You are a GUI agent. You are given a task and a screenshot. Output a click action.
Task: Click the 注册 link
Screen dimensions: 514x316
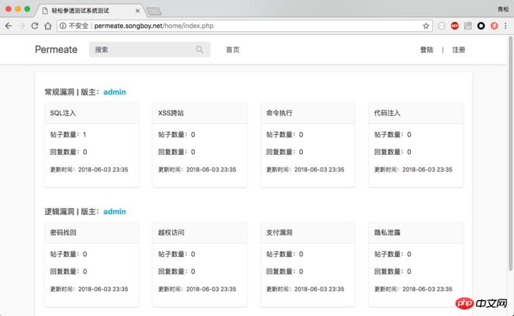point(459,49)
